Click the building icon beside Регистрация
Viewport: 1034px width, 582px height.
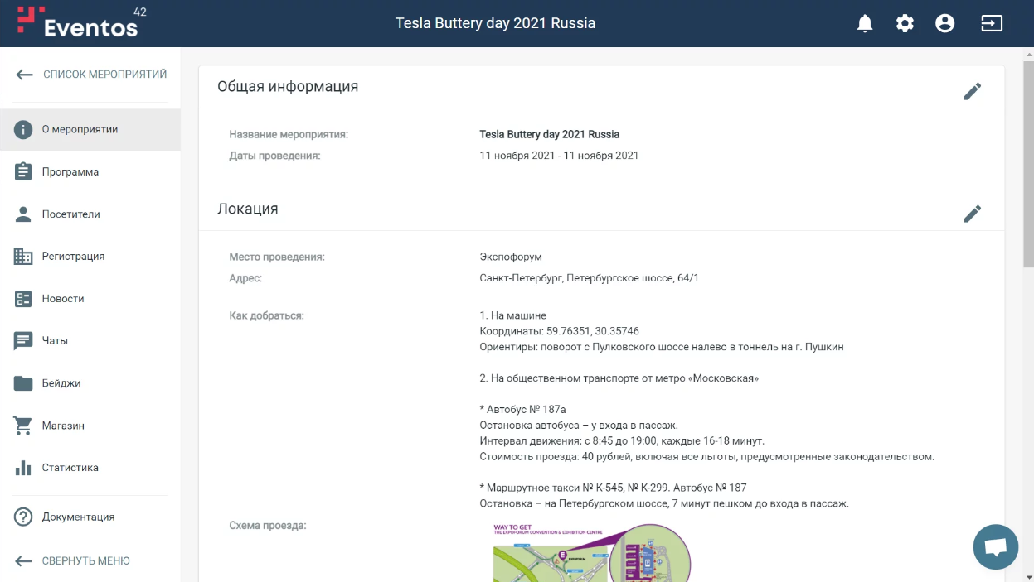coord(23,256)
